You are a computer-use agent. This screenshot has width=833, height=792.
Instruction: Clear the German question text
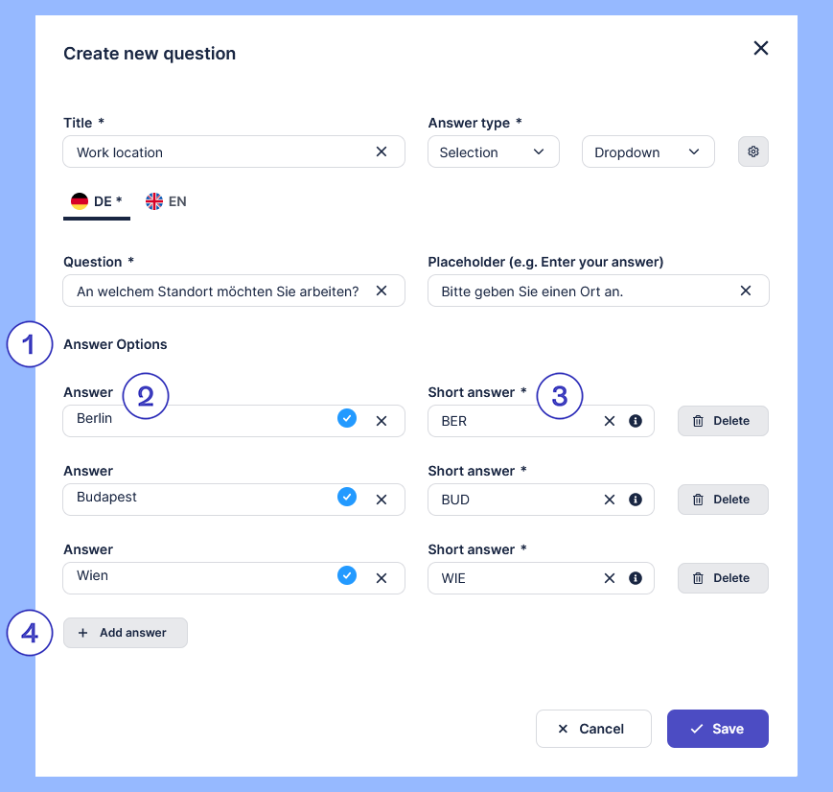(382, 291)
